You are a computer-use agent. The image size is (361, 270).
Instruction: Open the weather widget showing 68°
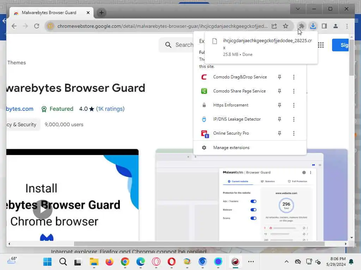(x=12, y=261)
